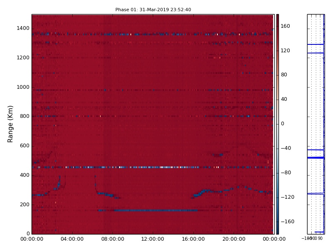Click the narrow phase profile plot beside the colorbar
Screen dimensions: 332x249
[316, 124]
